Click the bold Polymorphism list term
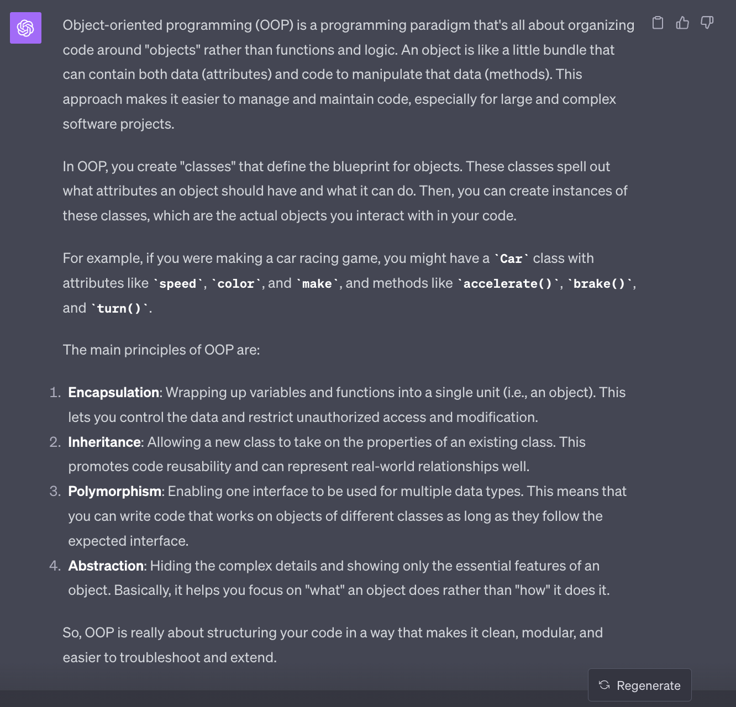The width and height of the screenshot is (736, 707). point(114,491)
